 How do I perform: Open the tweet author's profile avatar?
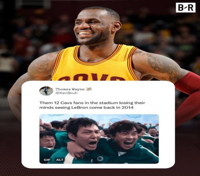[x=46, y=91]
